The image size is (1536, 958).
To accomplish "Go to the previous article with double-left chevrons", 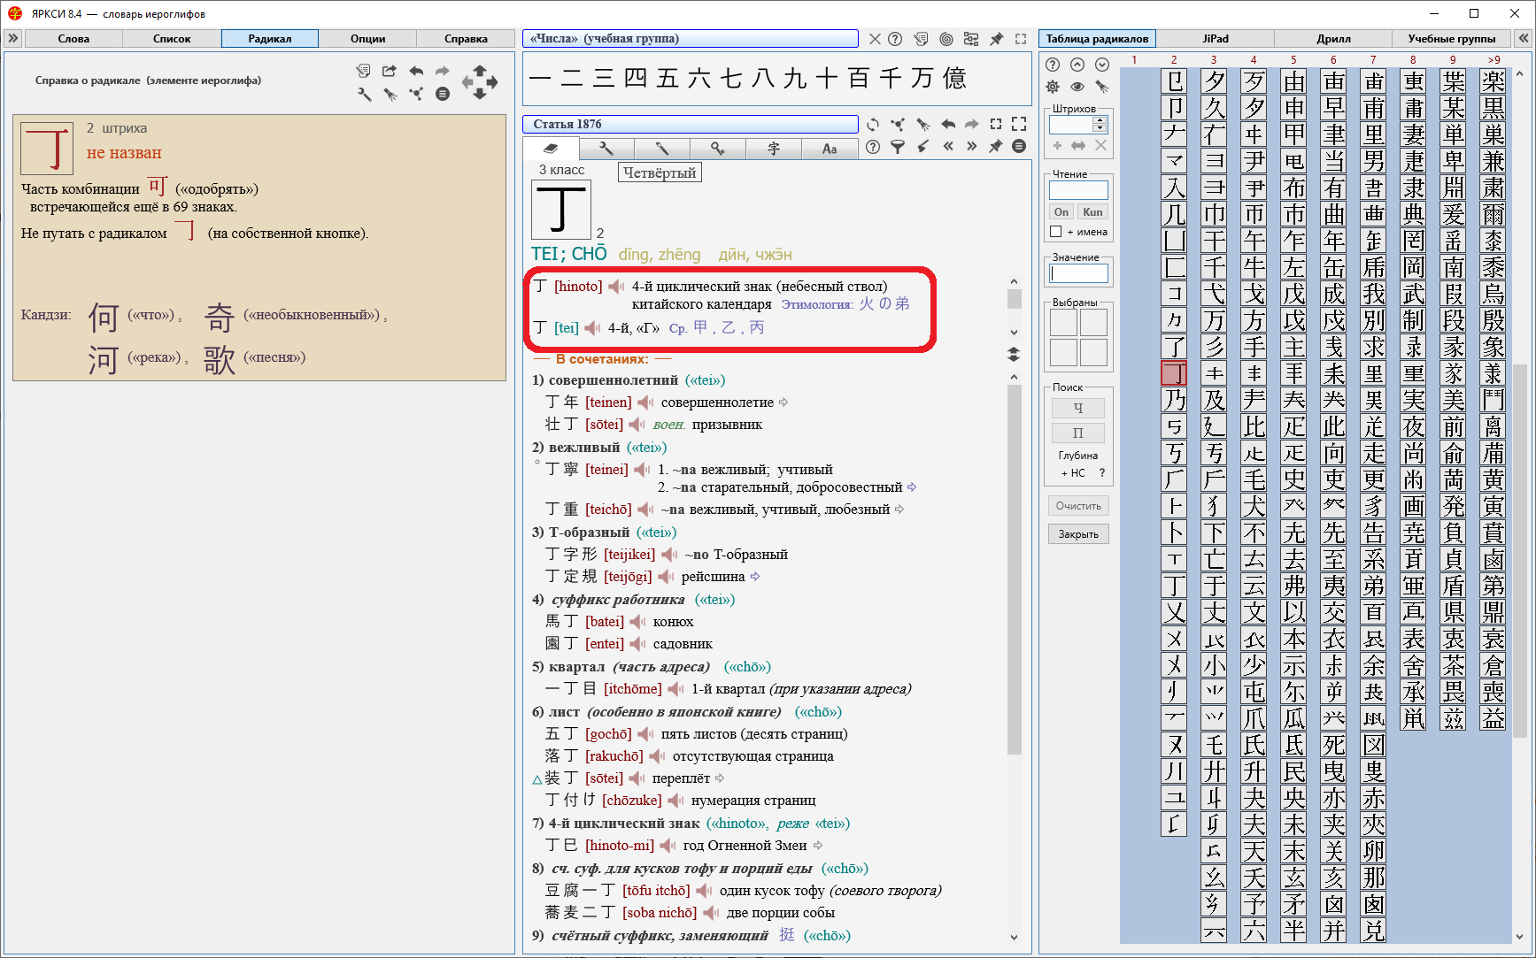I will click(948, 147).
